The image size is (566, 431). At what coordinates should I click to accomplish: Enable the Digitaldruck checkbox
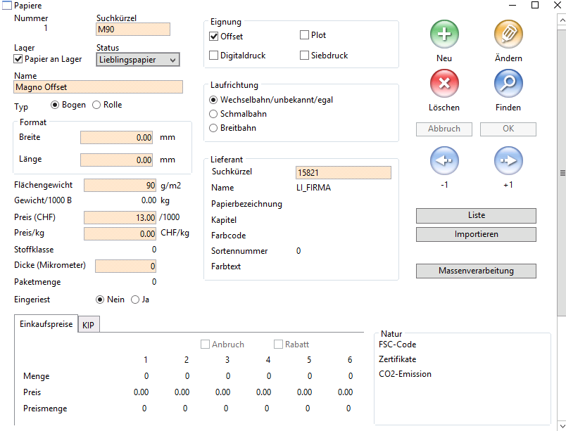click(x=215, y=56)
